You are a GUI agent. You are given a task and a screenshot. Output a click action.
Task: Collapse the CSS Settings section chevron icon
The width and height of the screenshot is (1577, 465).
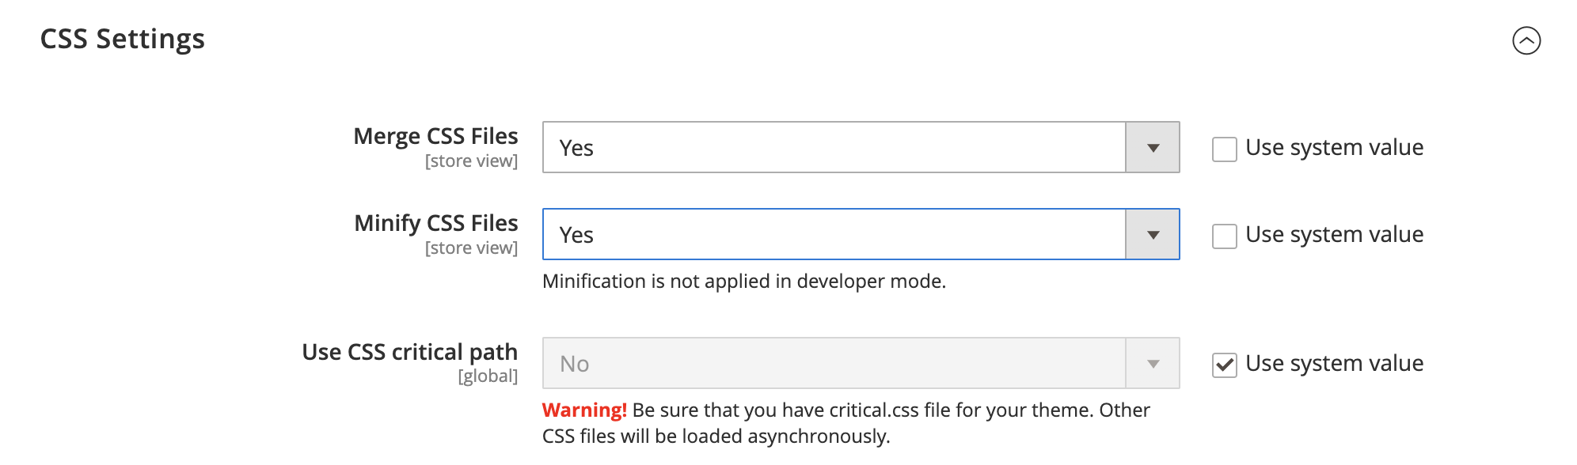(1526, 40)
